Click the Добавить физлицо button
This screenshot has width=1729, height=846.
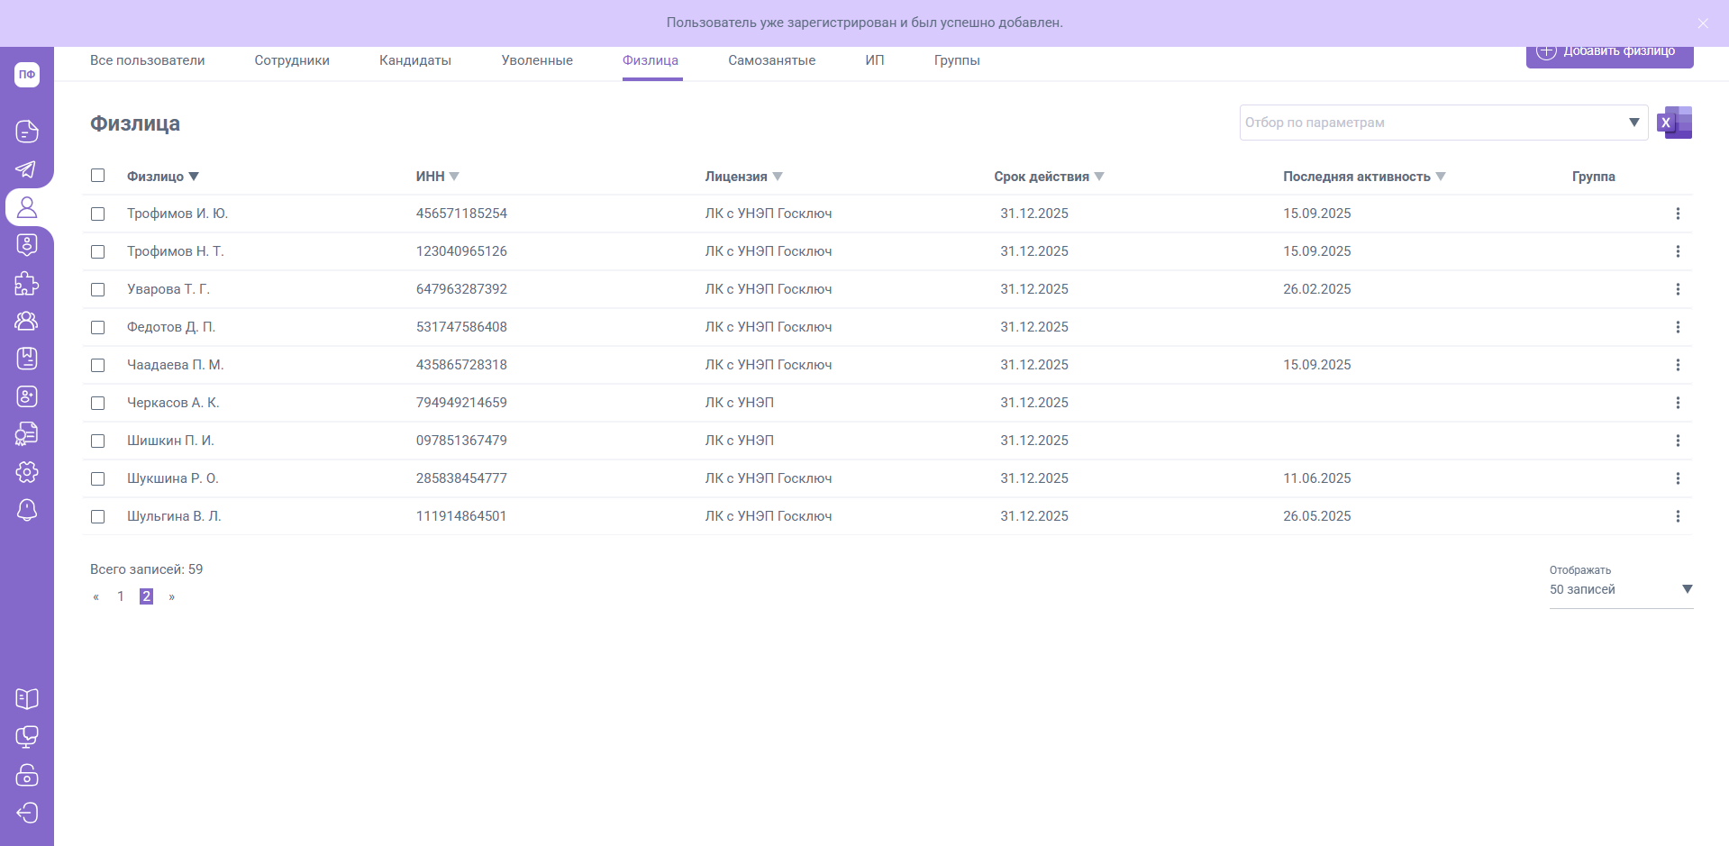coord(1609,52)
